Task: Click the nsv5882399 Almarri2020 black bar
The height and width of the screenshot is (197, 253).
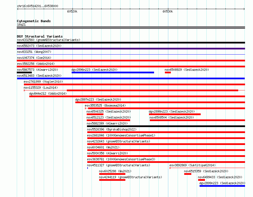Action: click(166, 126)
